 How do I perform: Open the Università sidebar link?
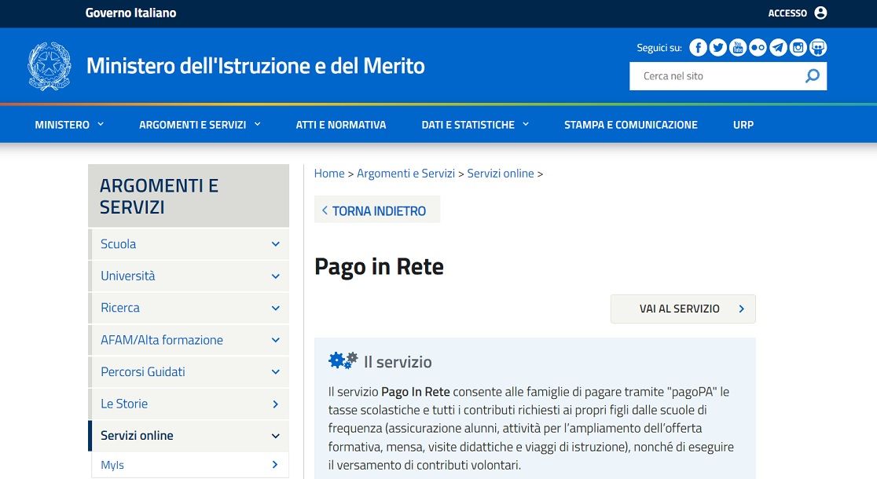tap(127, 276)
